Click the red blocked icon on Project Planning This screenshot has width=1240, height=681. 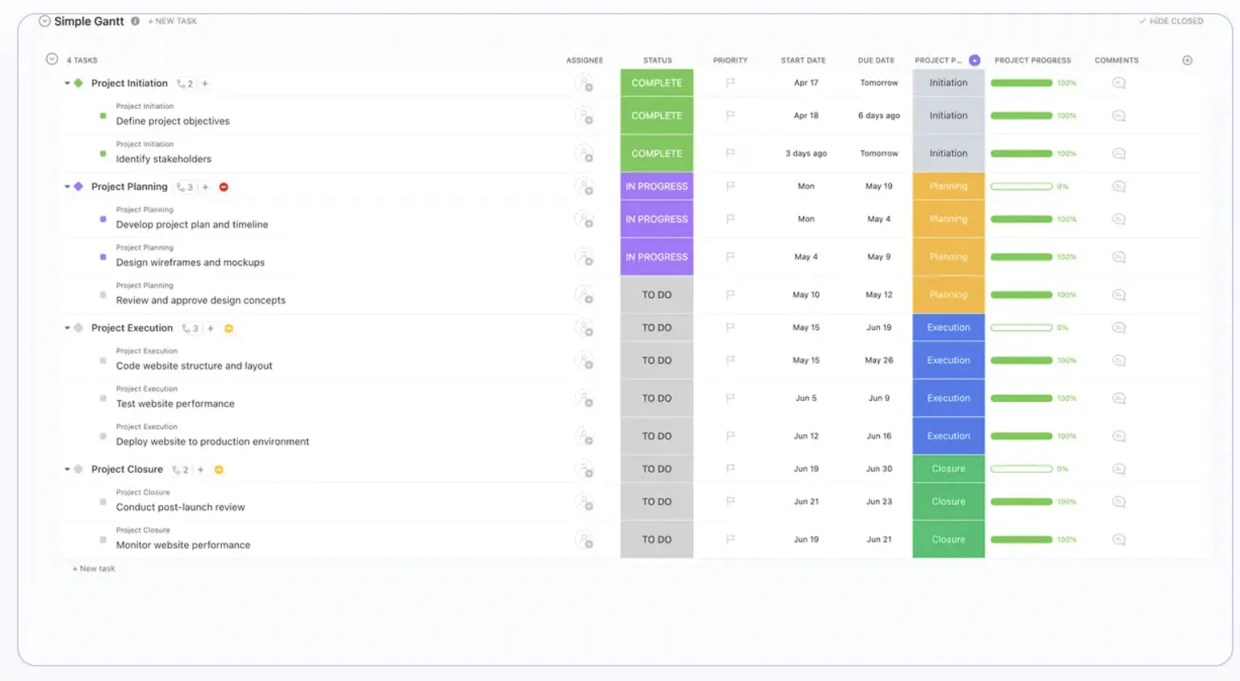224,186
